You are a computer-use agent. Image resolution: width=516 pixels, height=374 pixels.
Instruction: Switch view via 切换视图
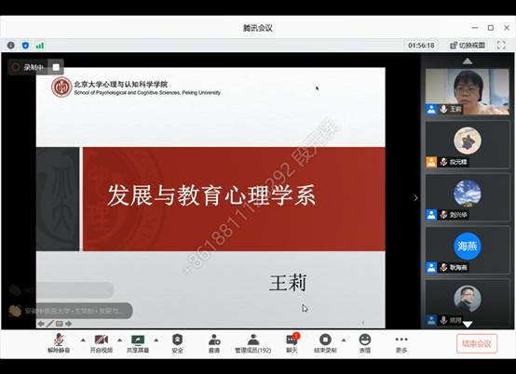click(468, 45)
